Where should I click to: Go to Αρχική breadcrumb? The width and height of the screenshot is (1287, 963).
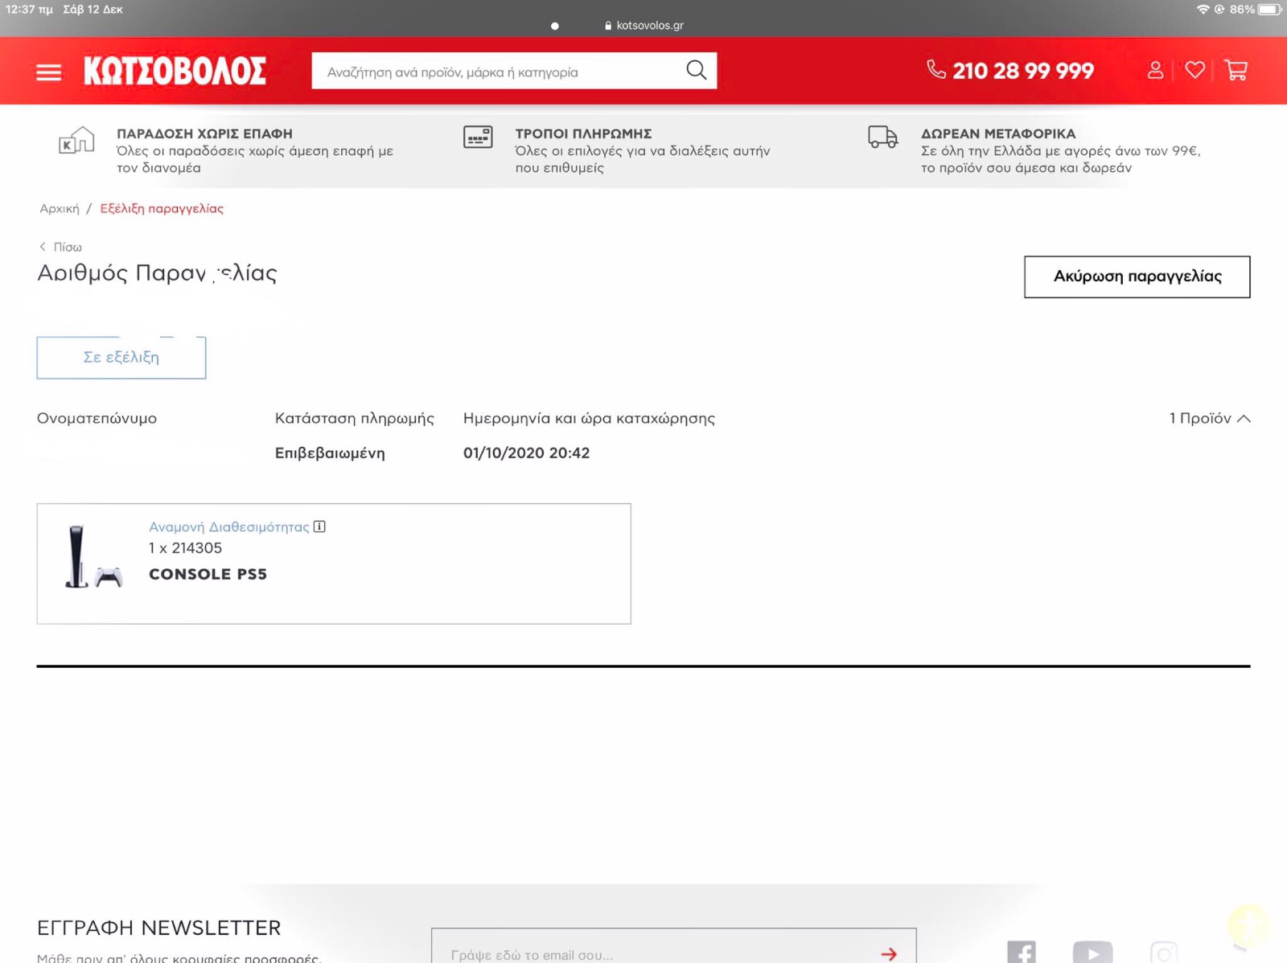60,209
